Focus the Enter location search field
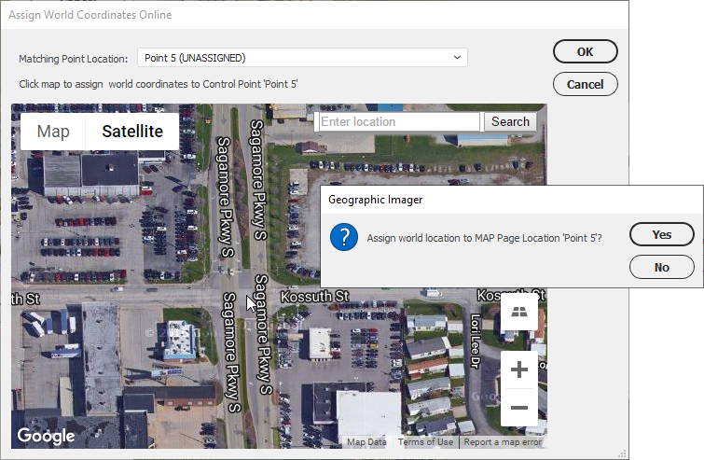This screenshot has height=460, width=704. click(399, 121)
